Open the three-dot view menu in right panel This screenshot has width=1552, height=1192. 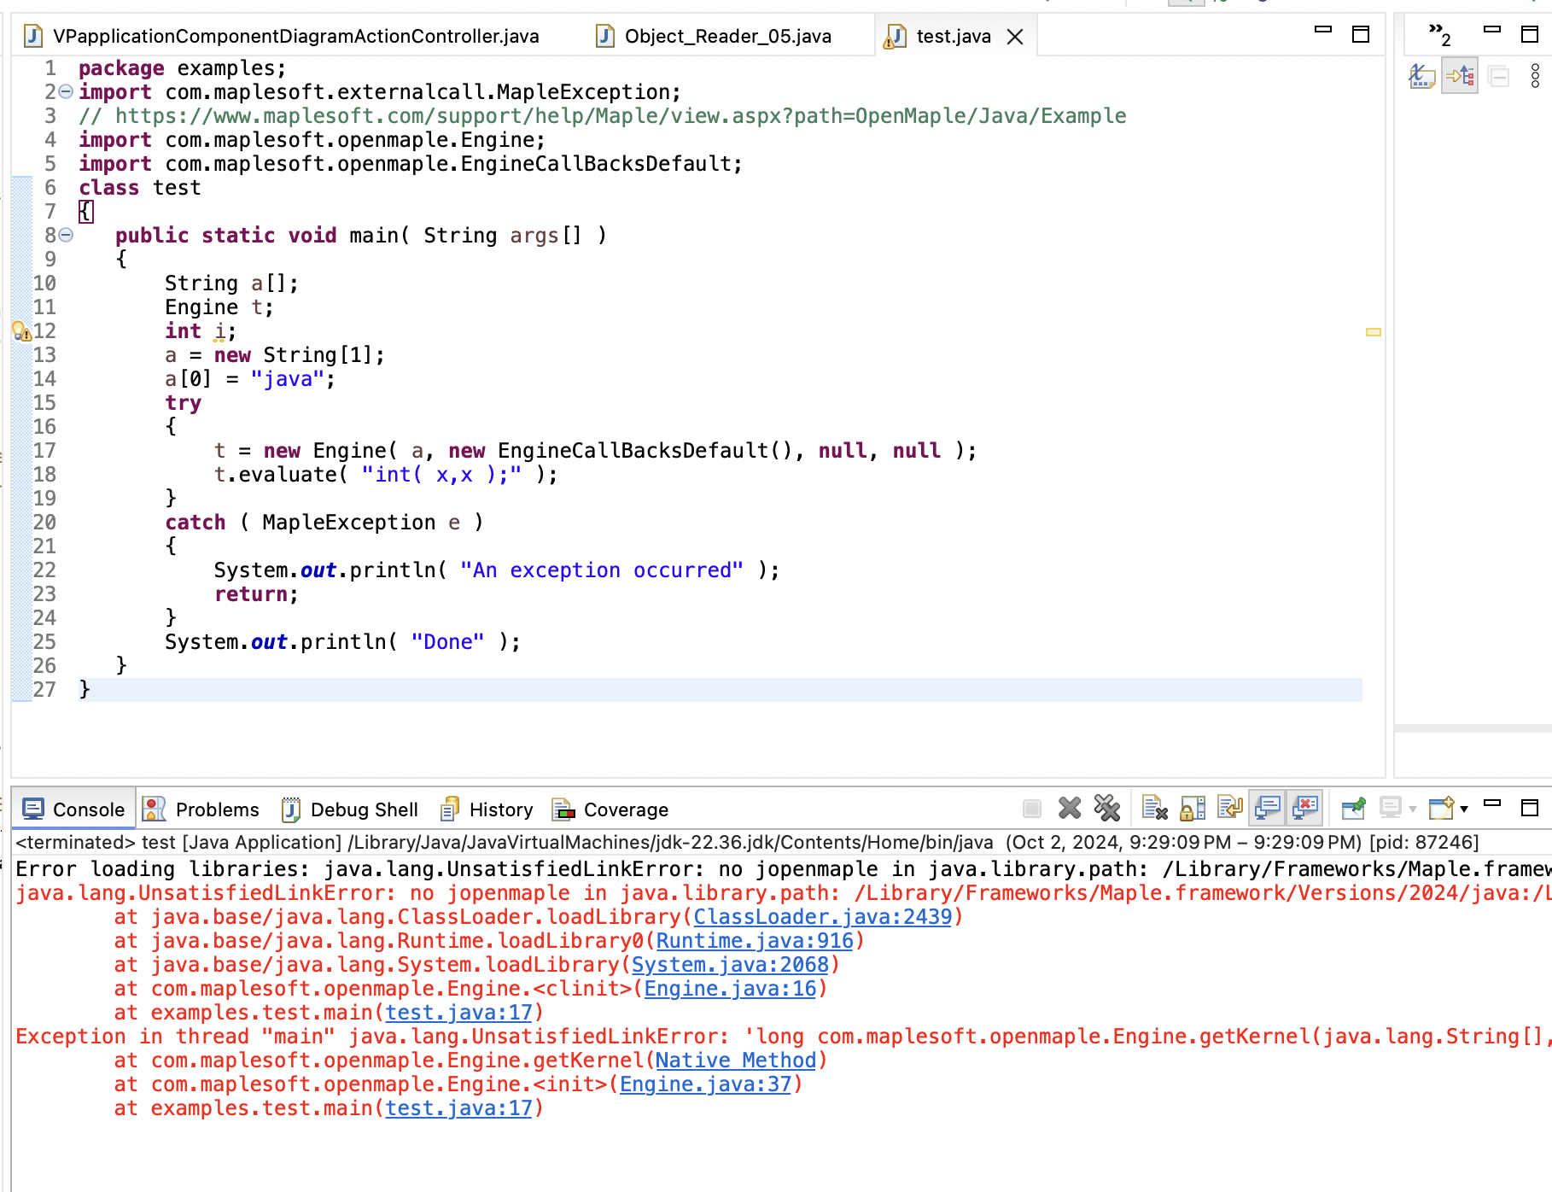coord(1535,76)
